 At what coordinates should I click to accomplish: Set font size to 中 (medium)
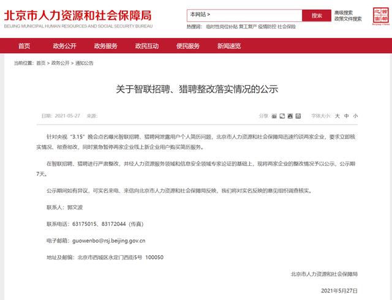point(346,116)
